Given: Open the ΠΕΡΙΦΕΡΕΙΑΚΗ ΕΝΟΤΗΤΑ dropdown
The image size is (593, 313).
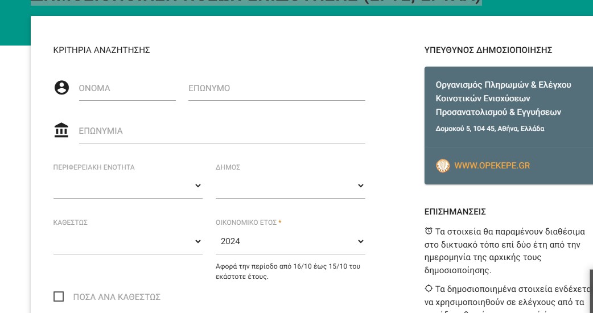Looking at the screenshot, I should tap(128, 186).
